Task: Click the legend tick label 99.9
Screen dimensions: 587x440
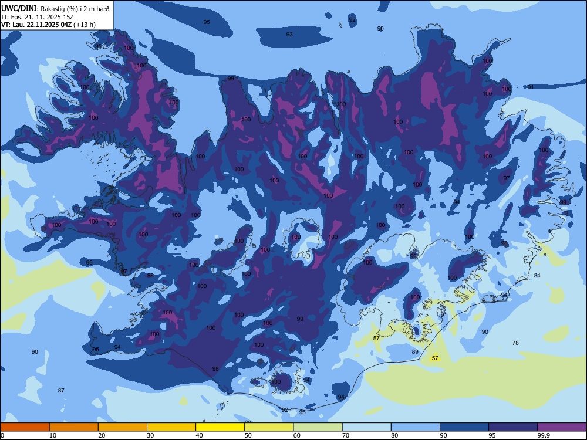Action: pyautogui.click(x=543, y=435)
